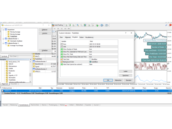Click the order icon beside 149395155

3,91
